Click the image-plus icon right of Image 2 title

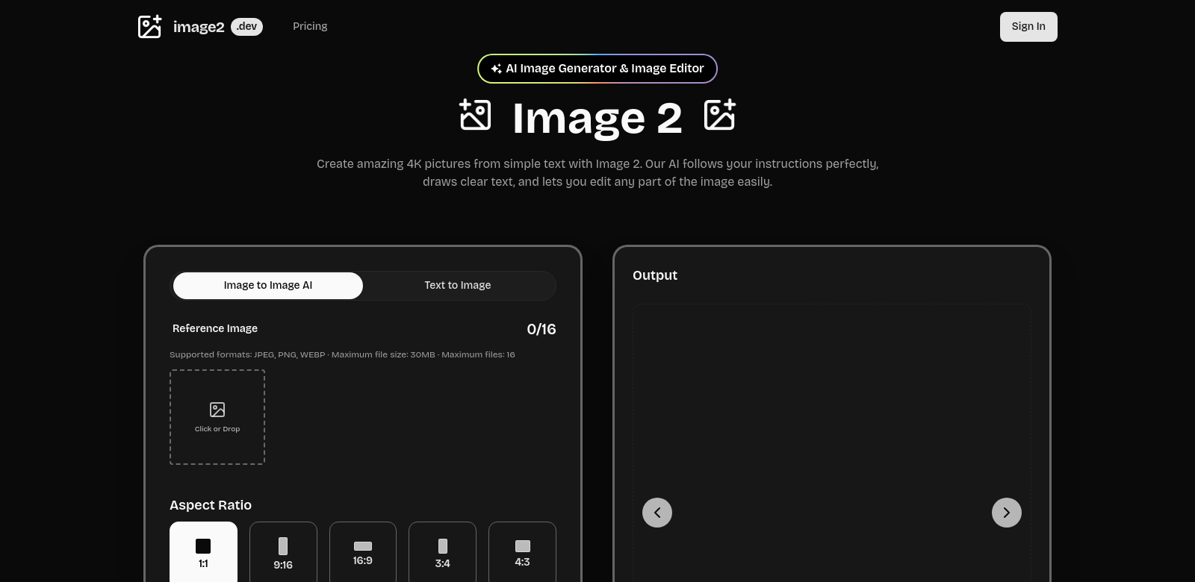(x=720, y=115)
